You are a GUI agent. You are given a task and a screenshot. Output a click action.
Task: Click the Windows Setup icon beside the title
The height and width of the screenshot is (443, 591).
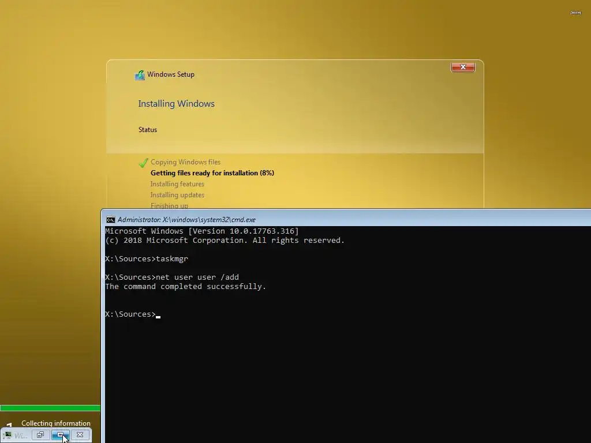[x=140, y=75]
